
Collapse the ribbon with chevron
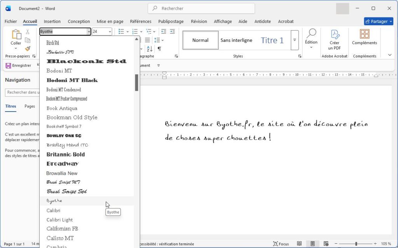390,55
